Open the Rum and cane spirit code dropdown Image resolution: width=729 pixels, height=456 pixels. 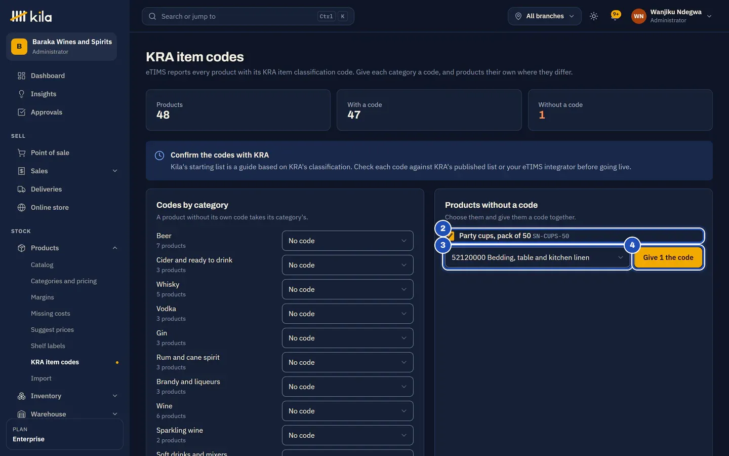click(348, 362)
